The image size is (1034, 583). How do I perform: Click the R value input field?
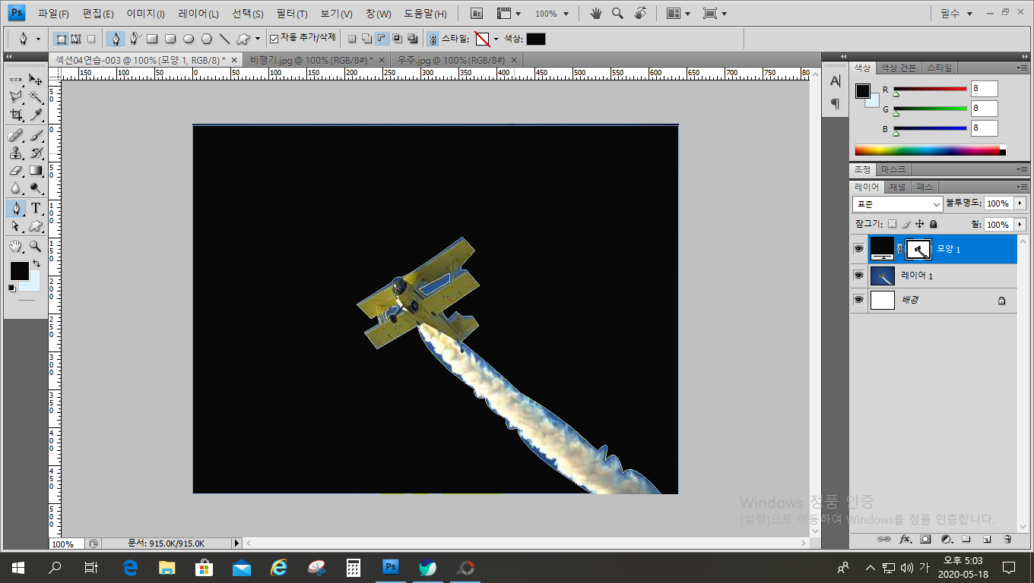click(x=984, y=89)
